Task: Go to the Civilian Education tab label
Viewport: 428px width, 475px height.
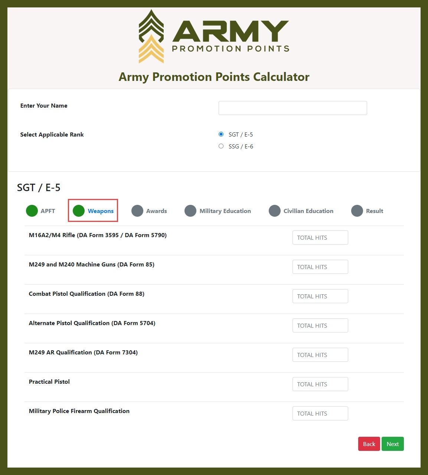Action: tap(308, 211)
